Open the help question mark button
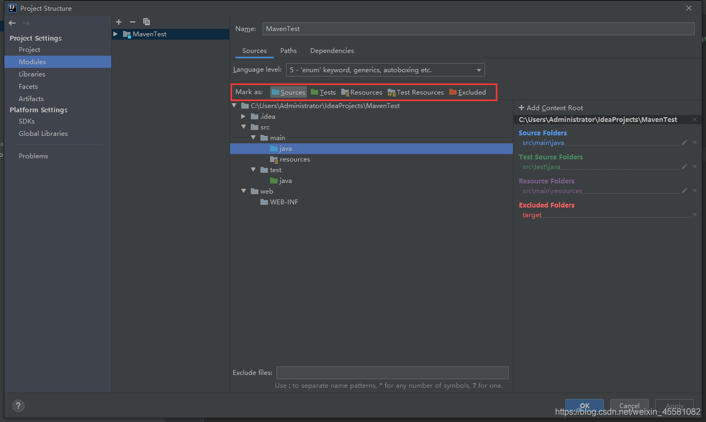This screenshot has width=706, height=422. coord(18,405)
